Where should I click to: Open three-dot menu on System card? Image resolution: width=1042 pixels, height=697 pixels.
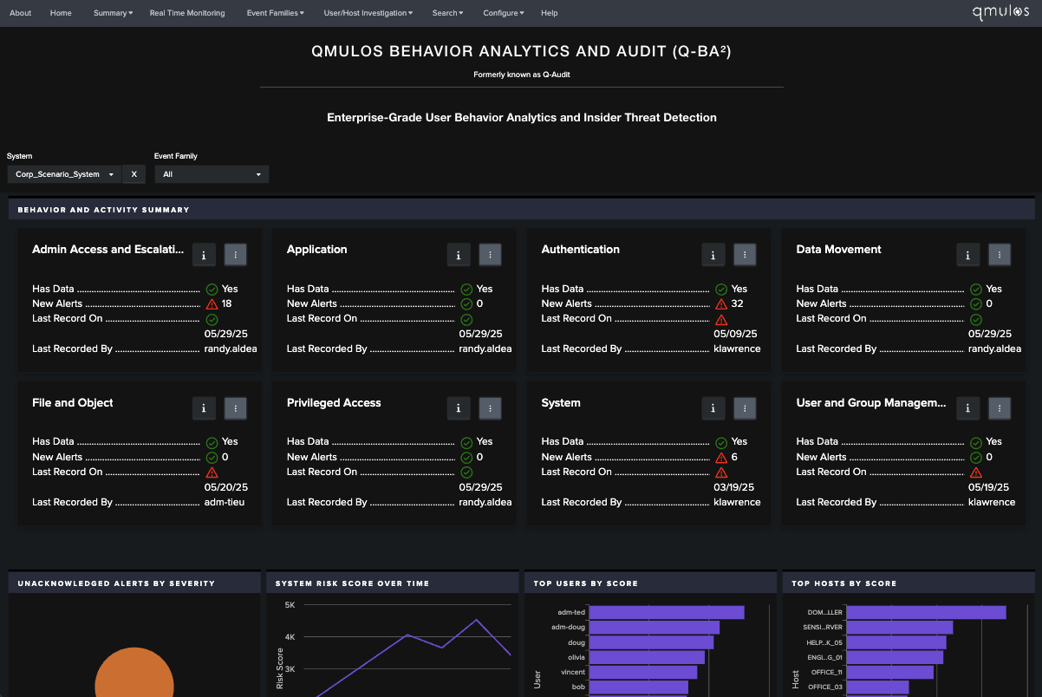(x=746, y=407)
